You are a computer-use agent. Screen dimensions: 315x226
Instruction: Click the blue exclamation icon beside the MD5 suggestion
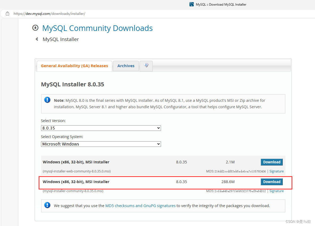pyautogui.click(x=47, y=205)
